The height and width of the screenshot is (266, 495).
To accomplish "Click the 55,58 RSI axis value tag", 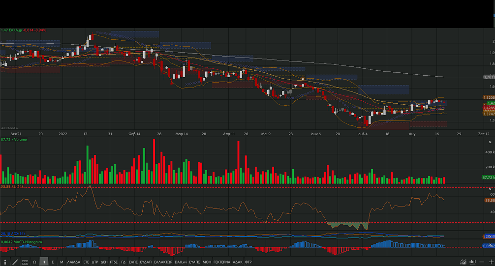I will [x=490, y=201].
